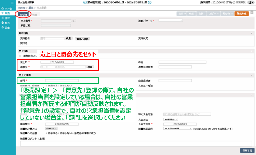Open 販売 (sales) in the sidebar
The height and width of the screenshot is (155, 256).
[x=6, y=13]
